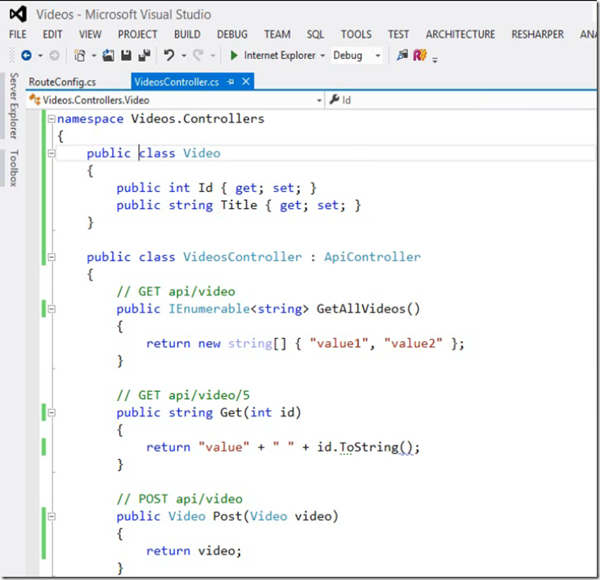600x580 pixels.
Task: Open the PROJECT menu
Action: pyautogui.click(x=137, y=35)
